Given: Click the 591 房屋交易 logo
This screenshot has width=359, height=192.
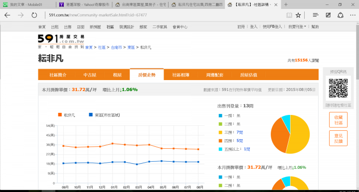Looking at the screenshot, I should point(61,39).
